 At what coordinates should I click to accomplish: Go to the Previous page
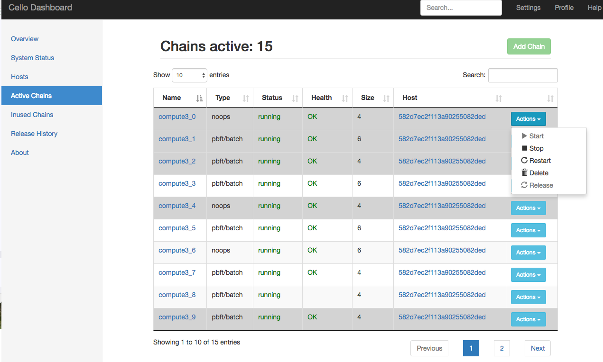coord(429,348)
